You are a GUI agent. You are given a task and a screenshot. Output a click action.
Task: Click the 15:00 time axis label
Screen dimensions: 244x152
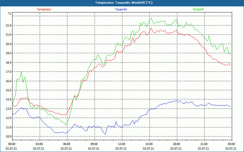[149, 144]
